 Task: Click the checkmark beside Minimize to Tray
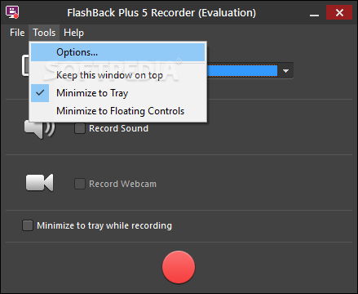tap(40, 93)
